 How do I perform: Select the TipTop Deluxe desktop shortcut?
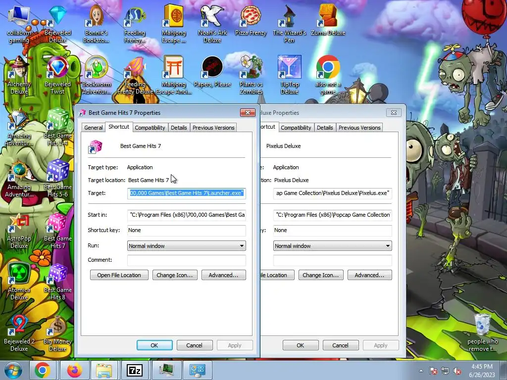tap(289, 76)
